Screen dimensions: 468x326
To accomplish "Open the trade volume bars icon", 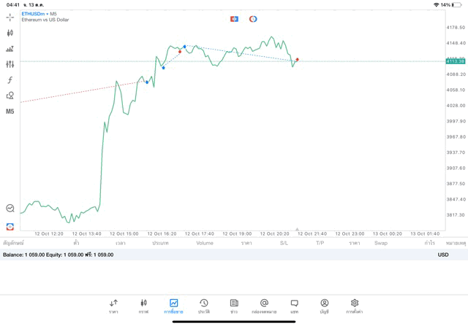I will 10,49.
